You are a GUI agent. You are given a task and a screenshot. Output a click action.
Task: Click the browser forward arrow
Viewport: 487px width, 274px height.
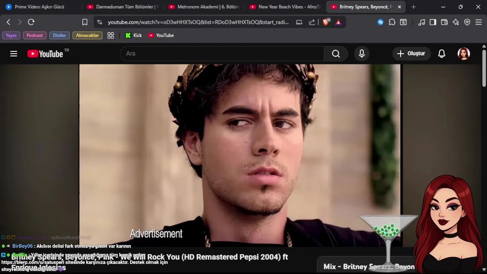pos(20,22)
